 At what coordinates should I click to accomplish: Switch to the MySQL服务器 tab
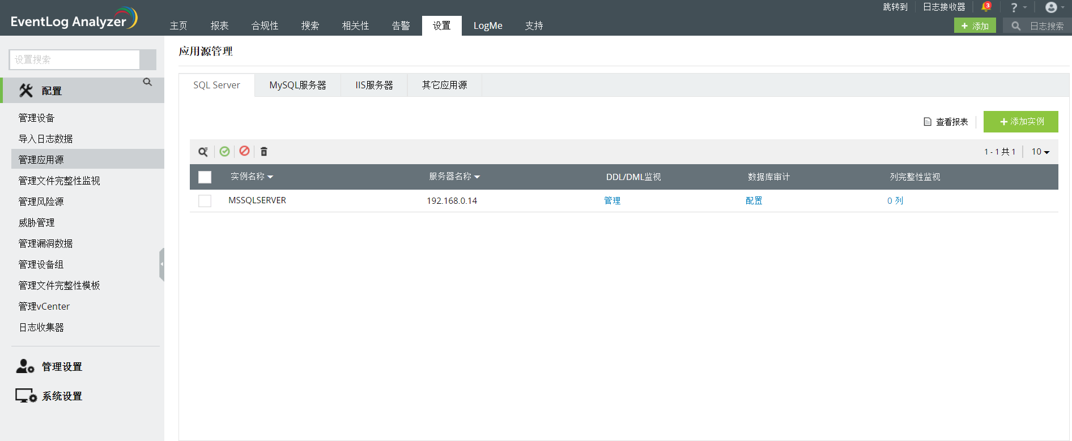coord(298,85)
